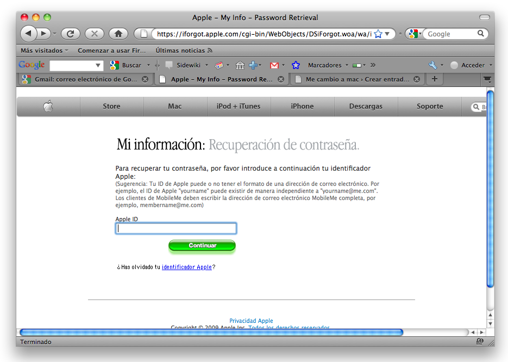Expand the Sidewiki dropdown arrow
This screenshot has height=362, width=508.
click(206, 65)
